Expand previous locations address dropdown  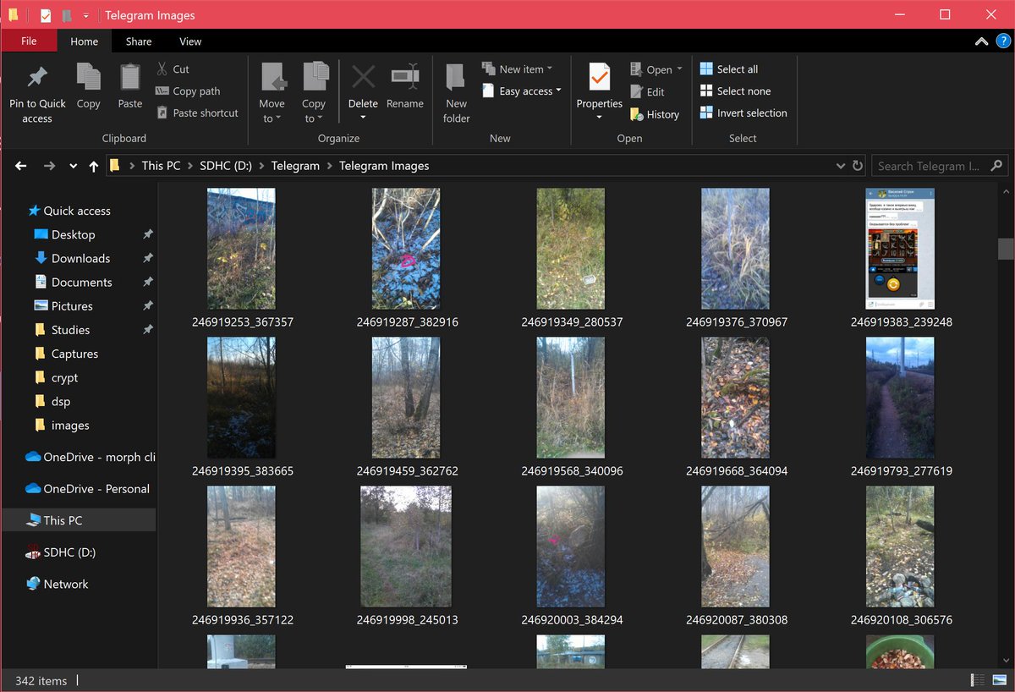point(840,166)
